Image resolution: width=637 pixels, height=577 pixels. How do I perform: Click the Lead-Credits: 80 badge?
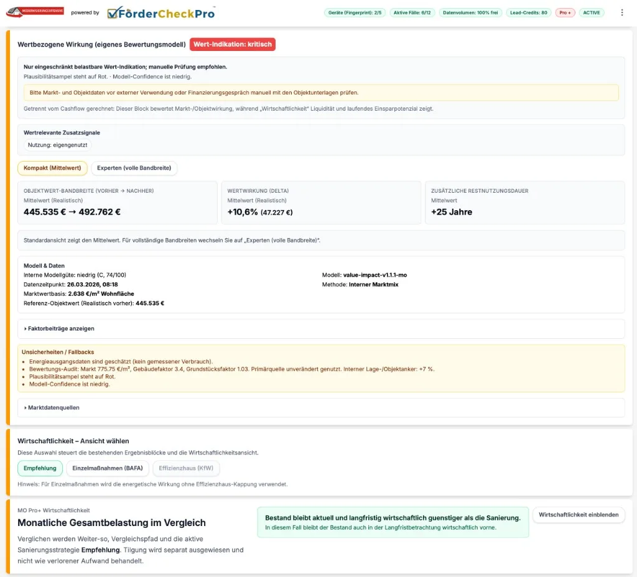pos(529,12)
